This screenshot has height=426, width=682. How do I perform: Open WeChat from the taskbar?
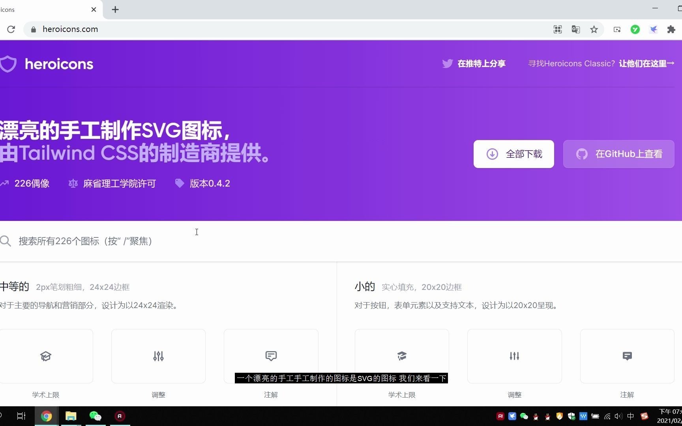(x=96, y=416)
